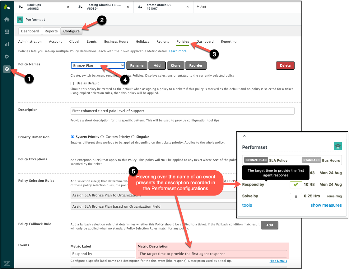The image size is (349, 269).
Task: Click the Solve by event name
Action: [x=250, y=196]
